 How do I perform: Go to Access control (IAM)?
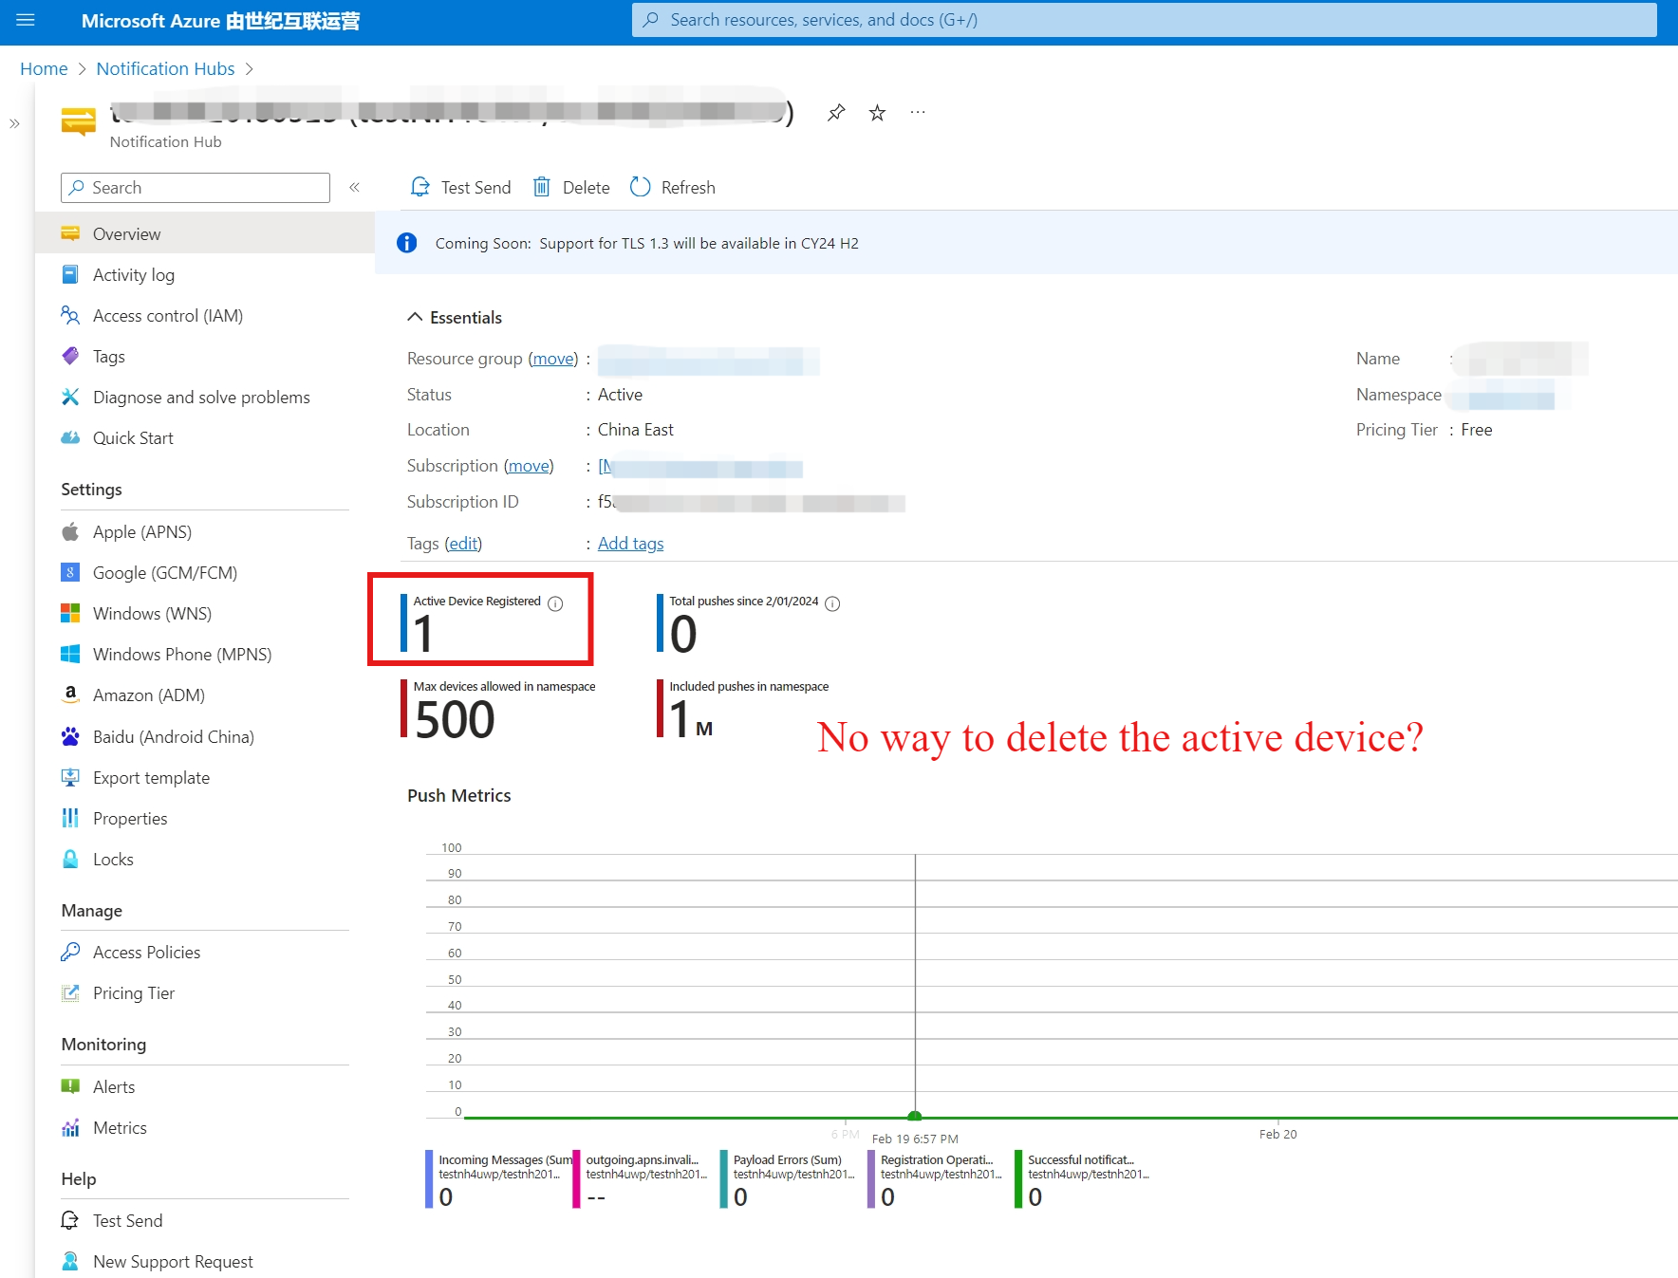click(x=167, y=316)
